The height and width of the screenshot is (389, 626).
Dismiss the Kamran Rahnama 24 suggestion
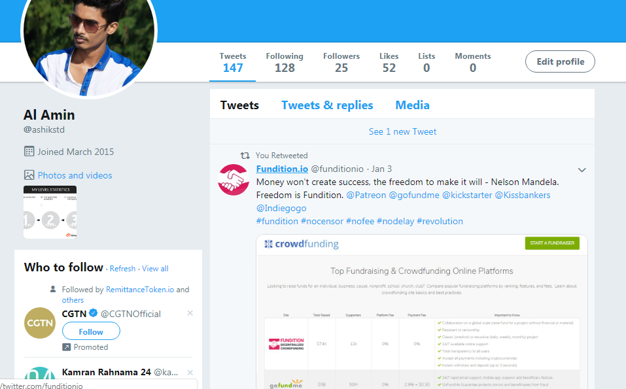click(x=190, y=372)
